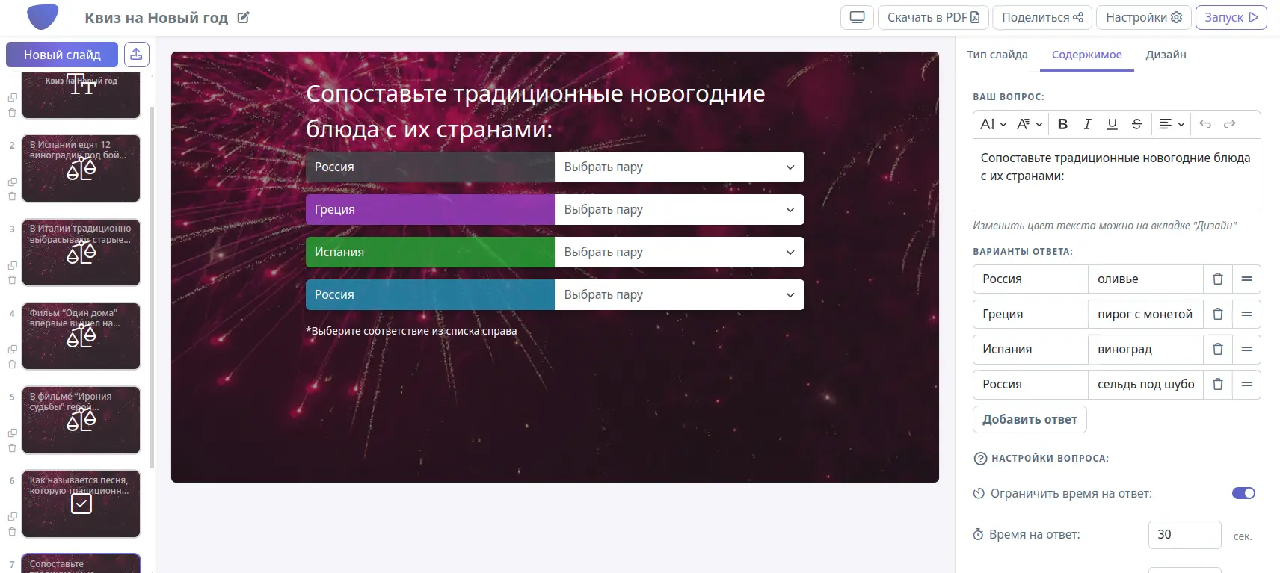1280x573 pixels.
Task: Click the help icon beside Настройки вопроса
Action: (x=980, y=459)
